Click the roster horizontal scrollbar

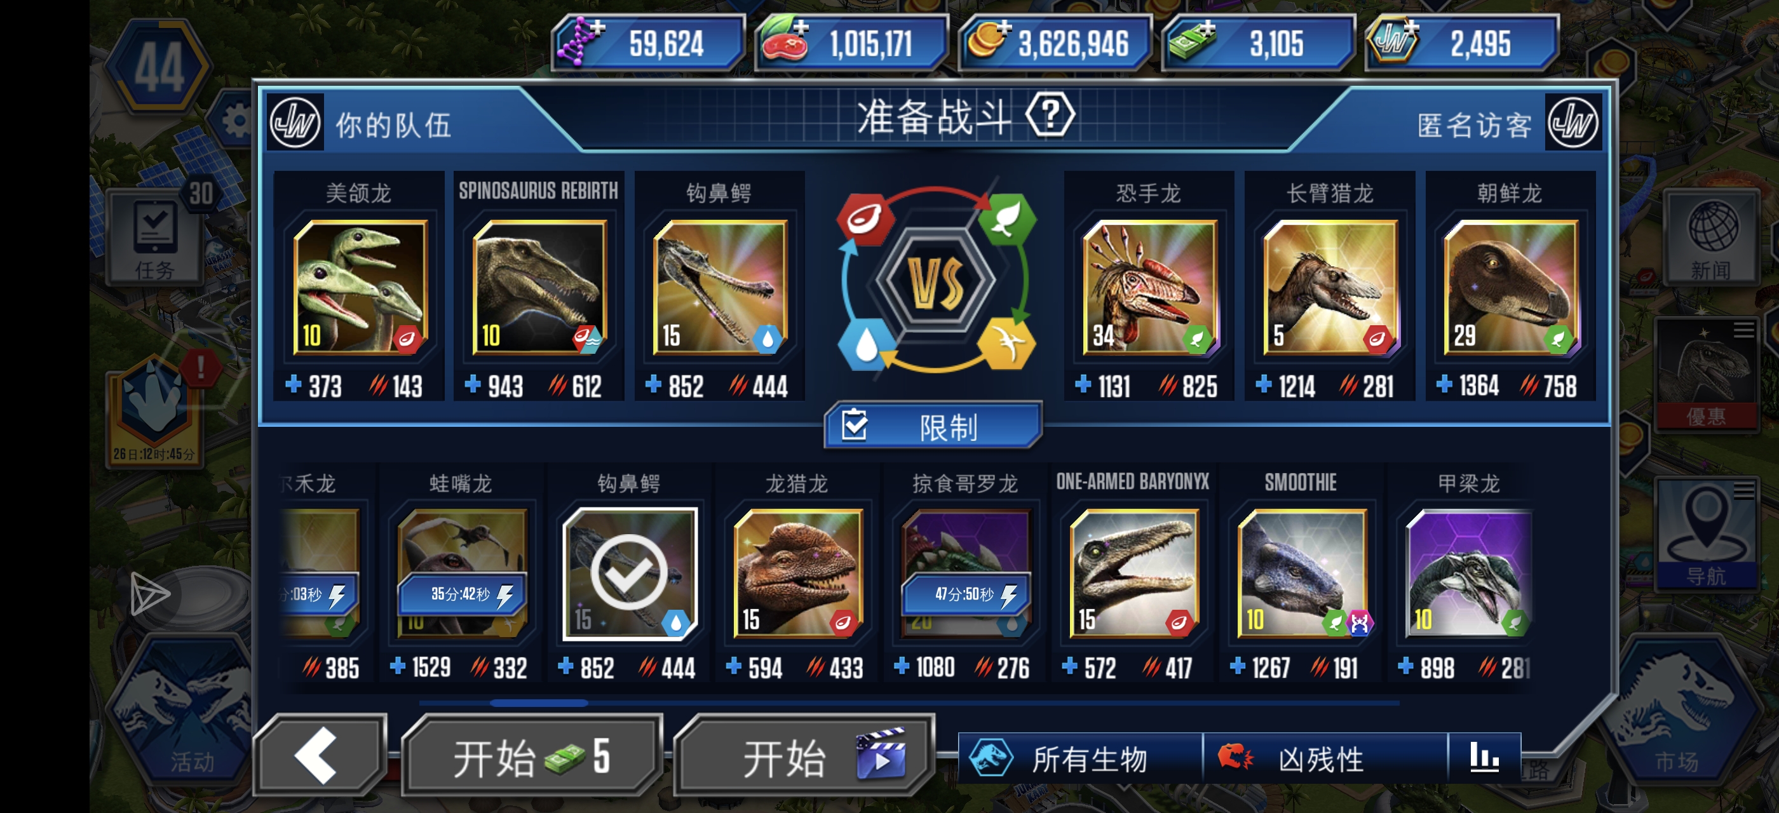(909, 702)
